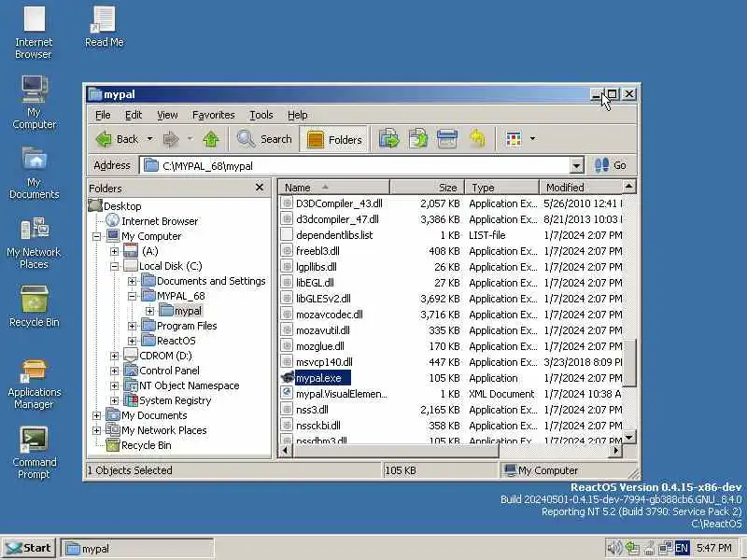Select the dependentlibs.list file

334,235
